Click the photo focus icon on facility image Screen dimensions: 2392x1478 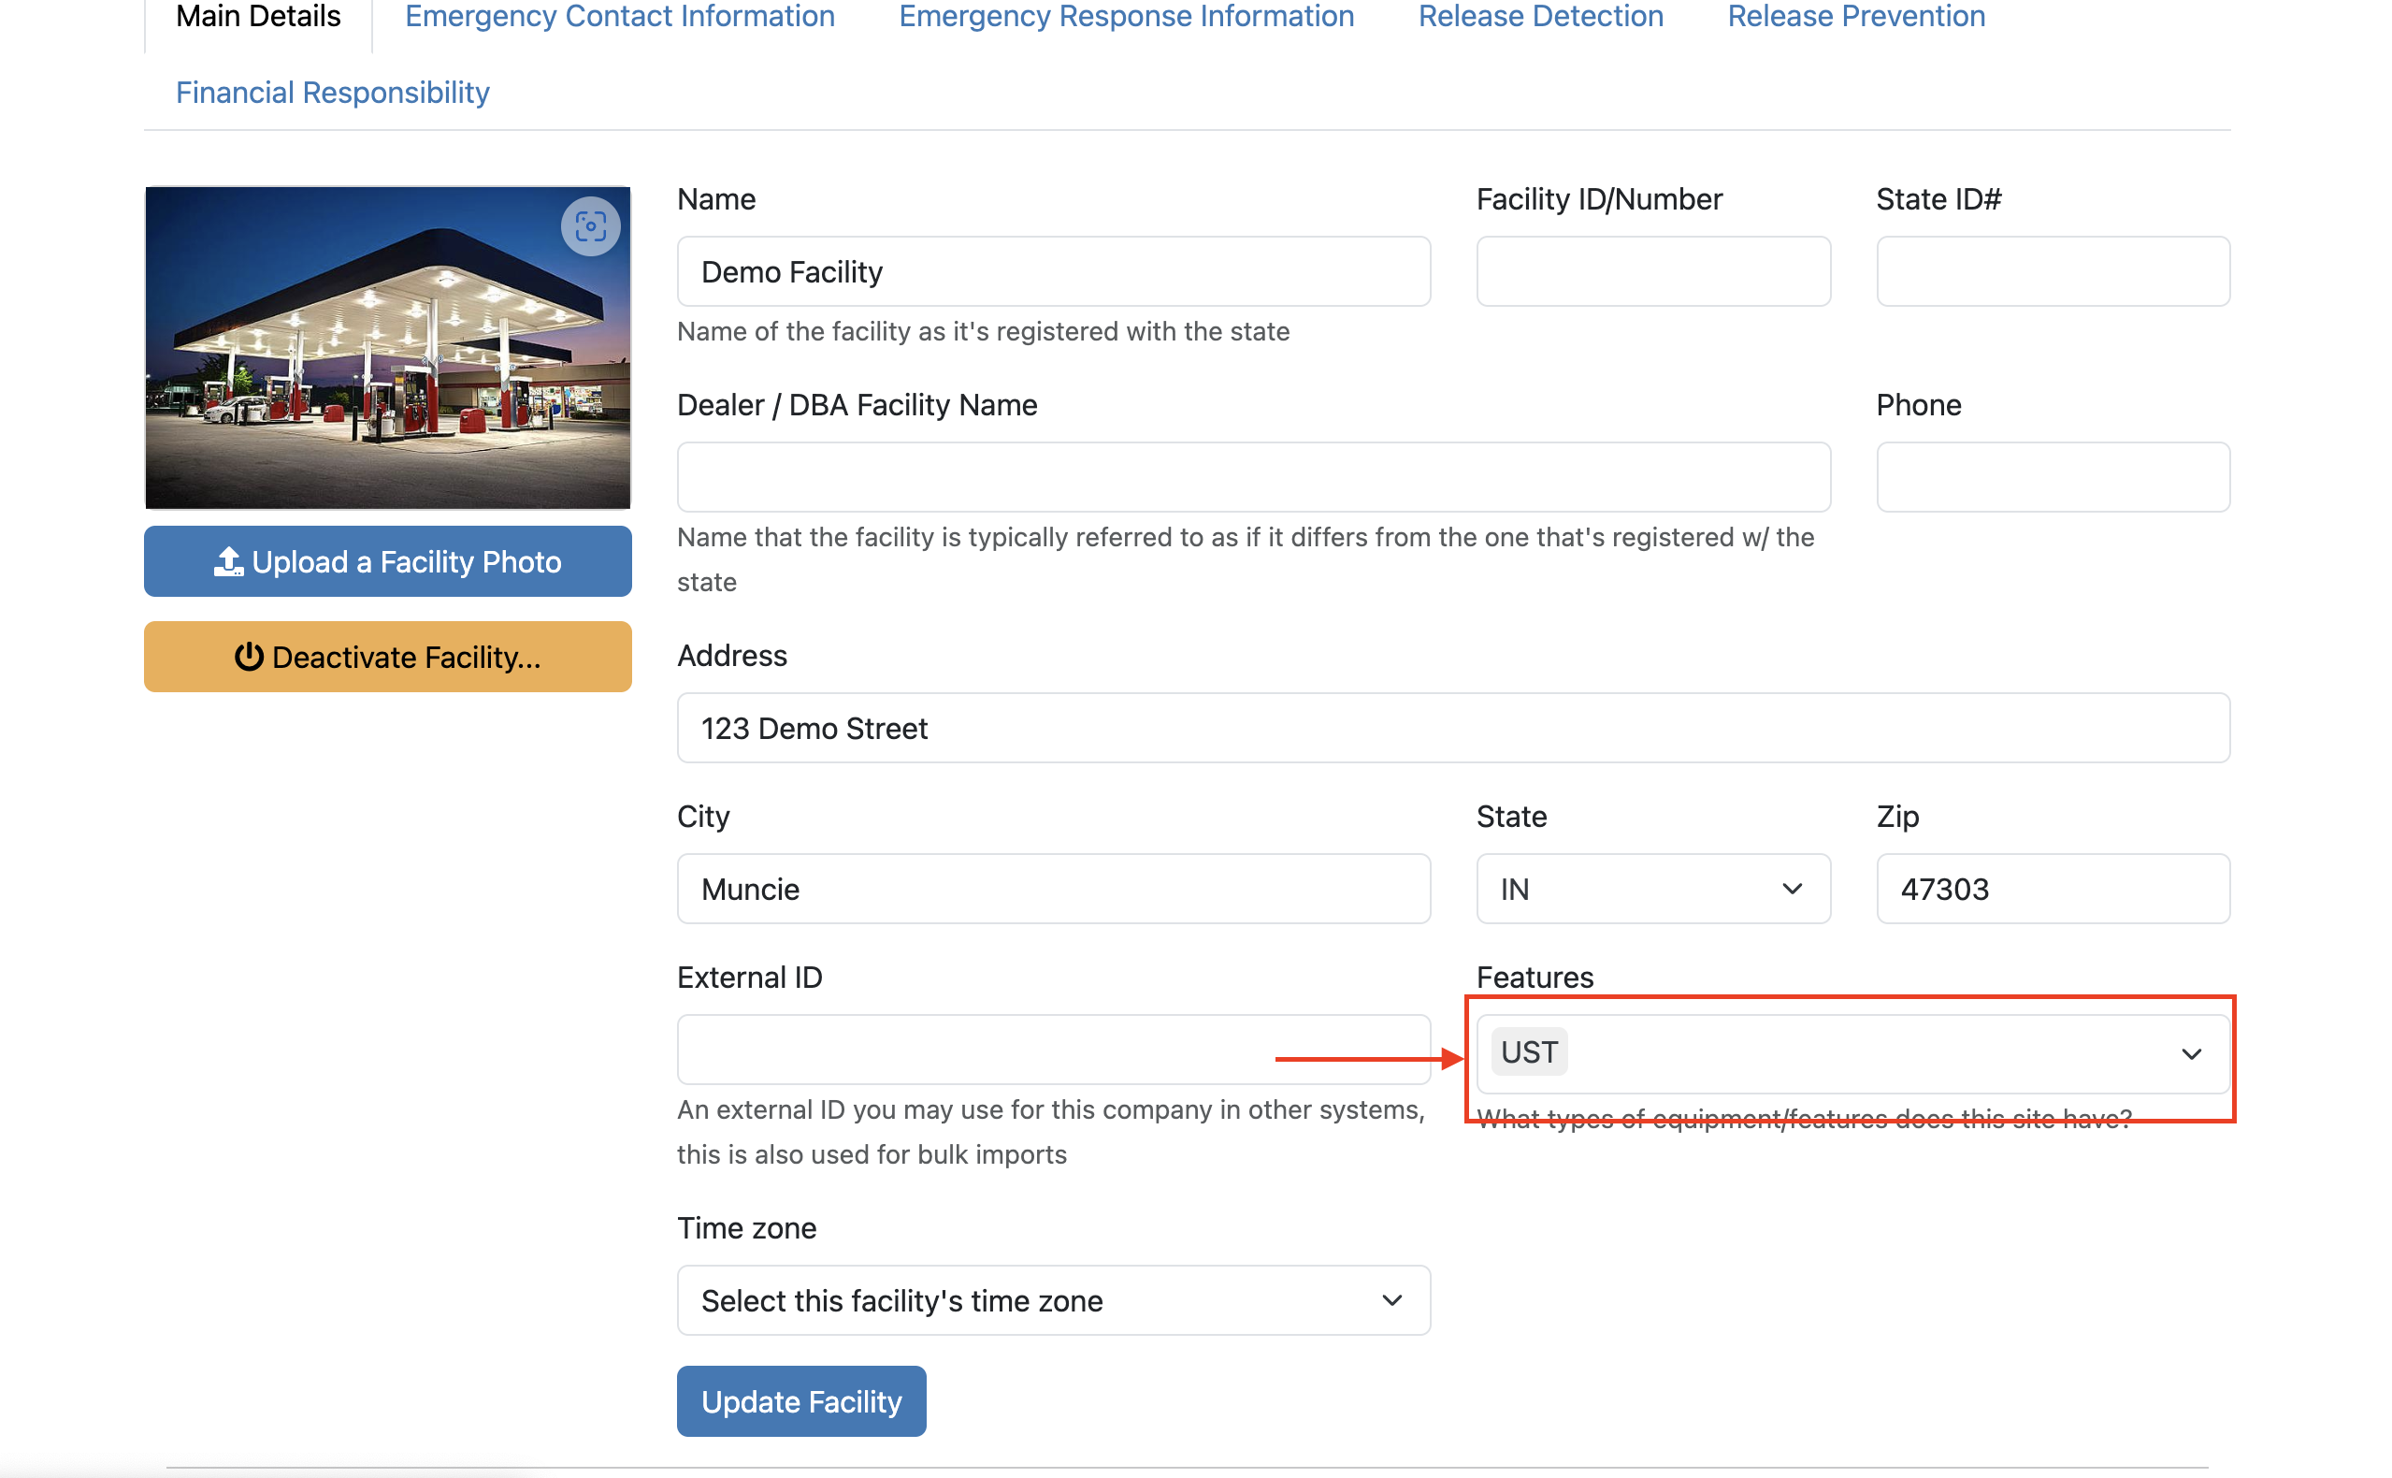click(x=590, y=226)
